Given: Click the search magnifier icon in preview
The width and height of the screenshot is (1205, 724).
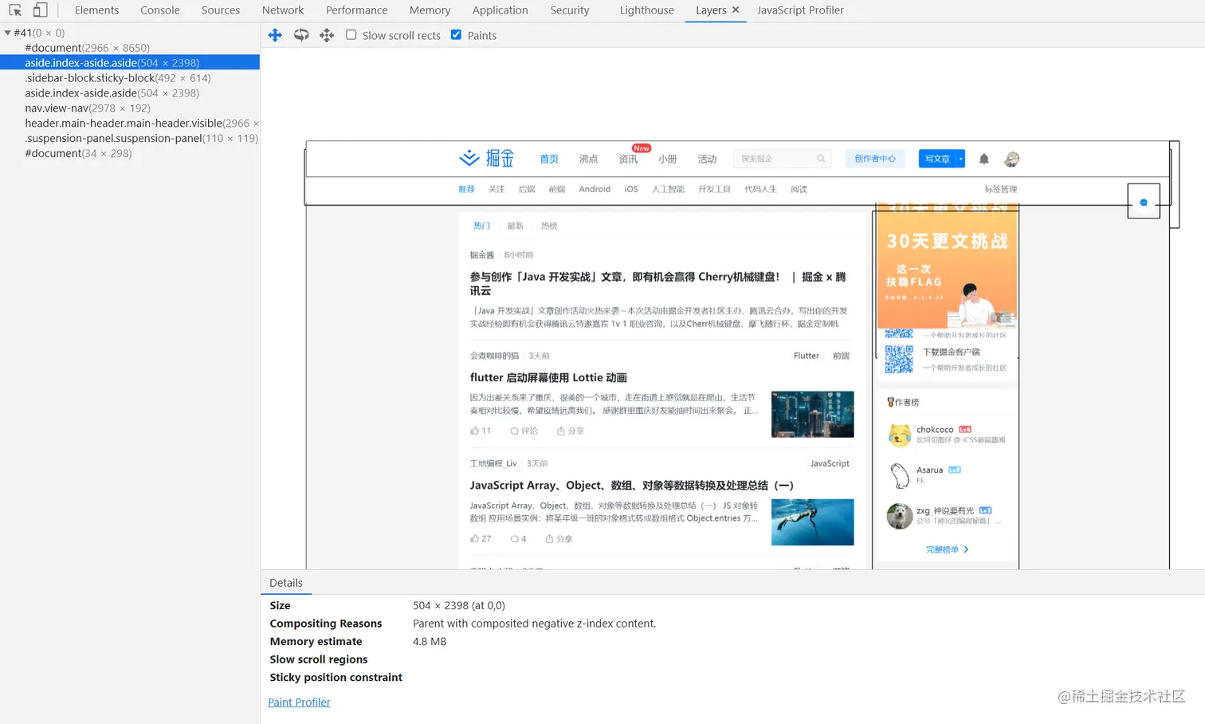Looking at the screenshot, I should tap(821, 159).
